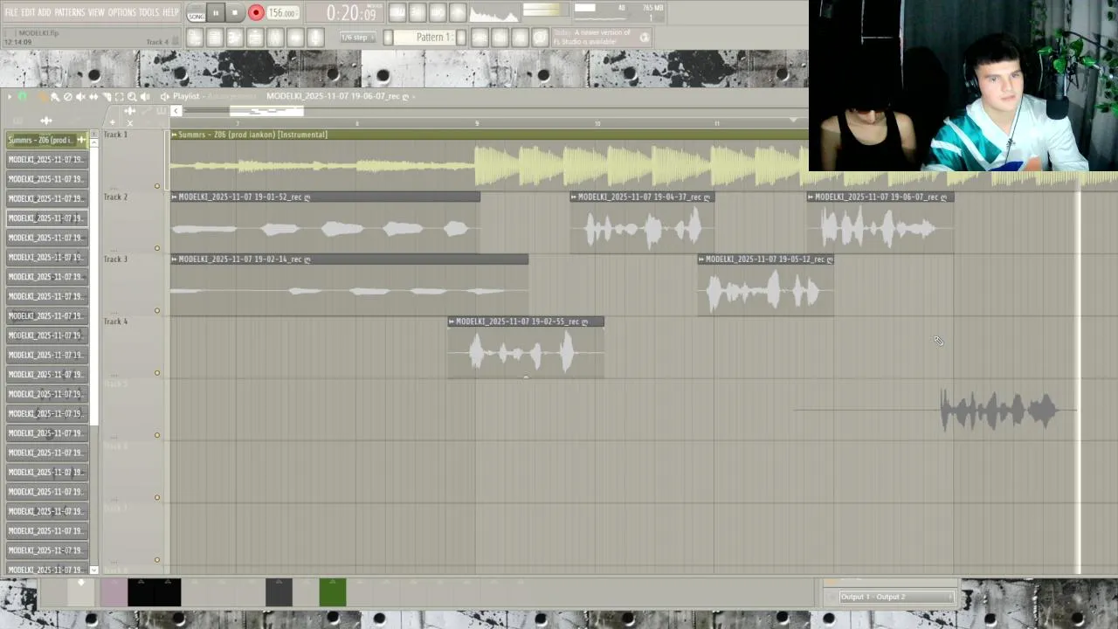Open the OPTIONS menu
Image resolution: width=1118 pixels, height=629 pixels.
click(x=122, y=12)
